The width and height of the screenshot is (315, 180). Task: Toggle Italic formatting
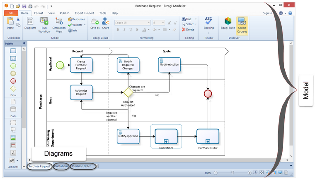click(124, 30)
